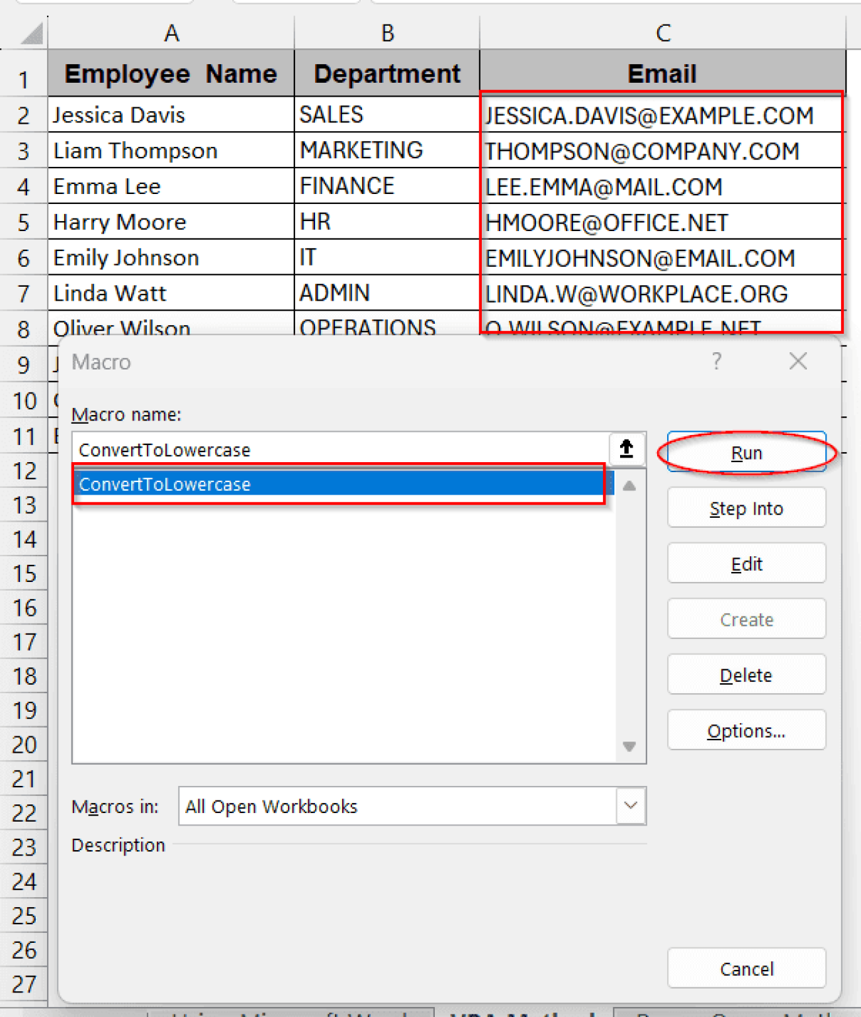Open the macro code with Edit
This screenshot has height=1017, width=861.
(x=746, y=563)
